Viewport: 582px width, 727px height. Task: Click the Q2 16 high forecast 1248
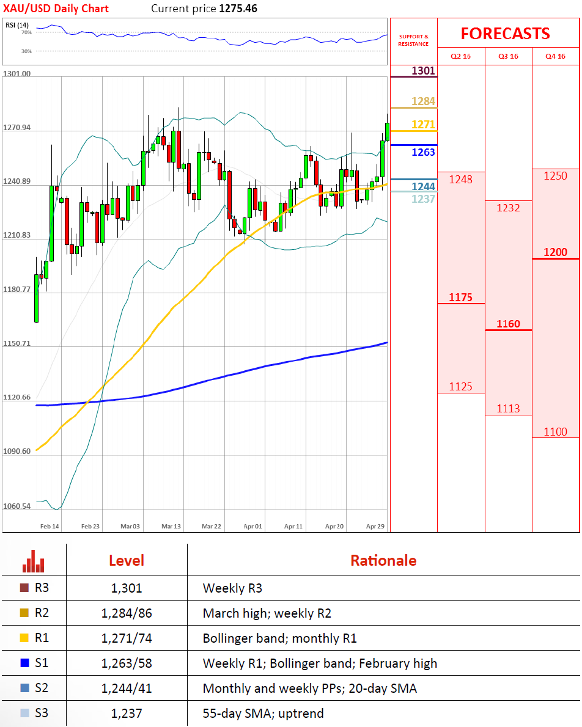[x=460, y=180]
